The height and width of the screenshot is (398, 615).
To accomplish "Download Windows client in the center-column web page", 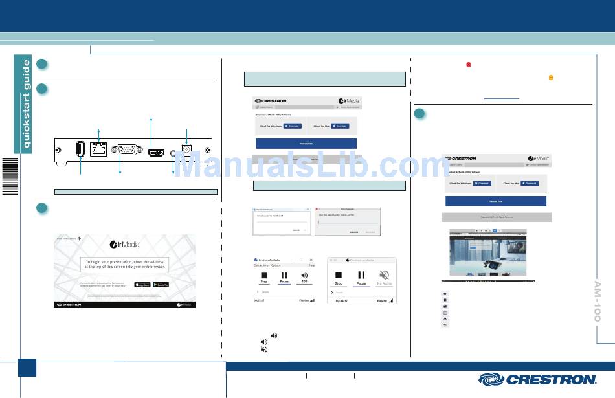I will tap(292, 126).
